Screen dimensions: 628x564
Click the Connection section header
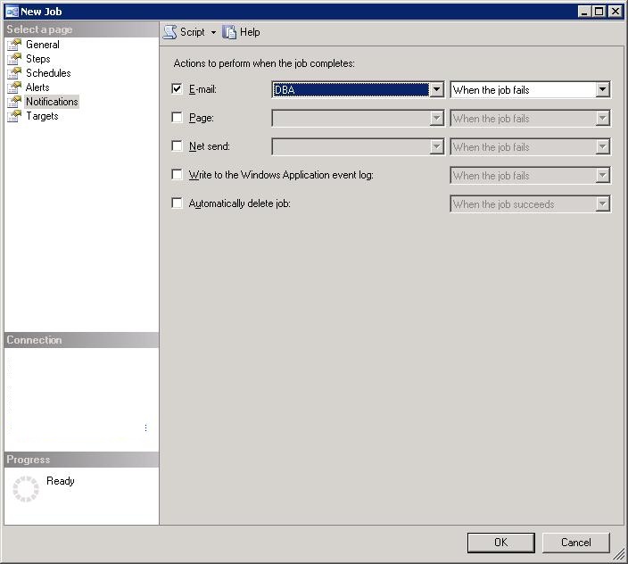pos(81,340)
